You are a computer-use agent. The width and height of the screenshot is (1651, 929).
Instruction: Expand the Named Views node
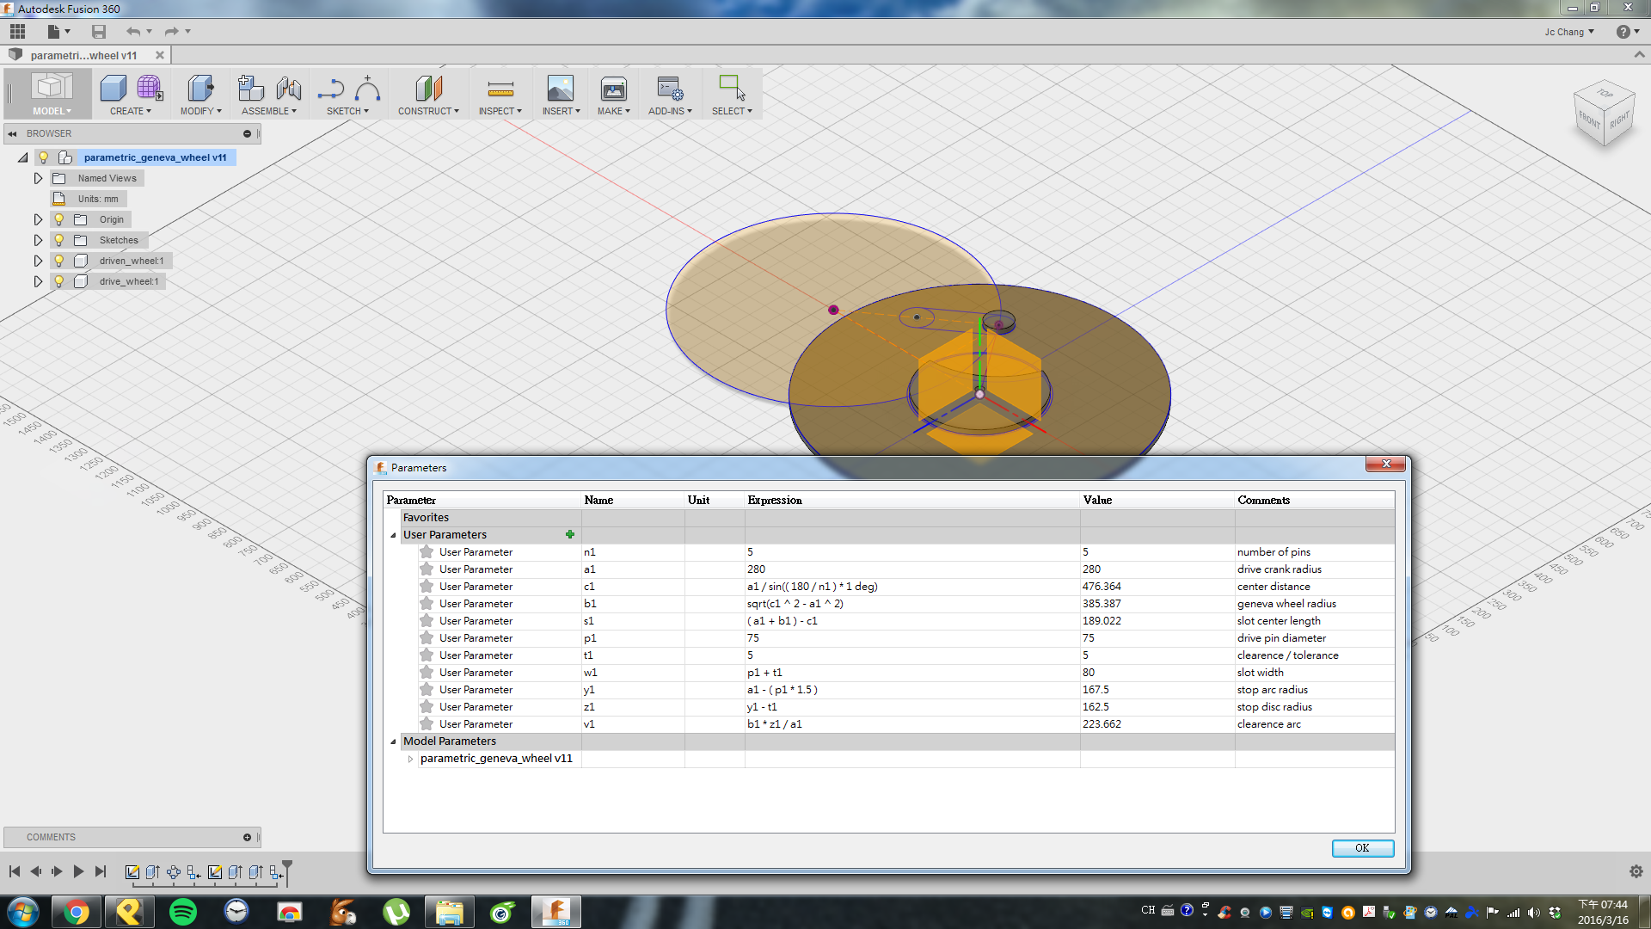(x=38, y=178)
